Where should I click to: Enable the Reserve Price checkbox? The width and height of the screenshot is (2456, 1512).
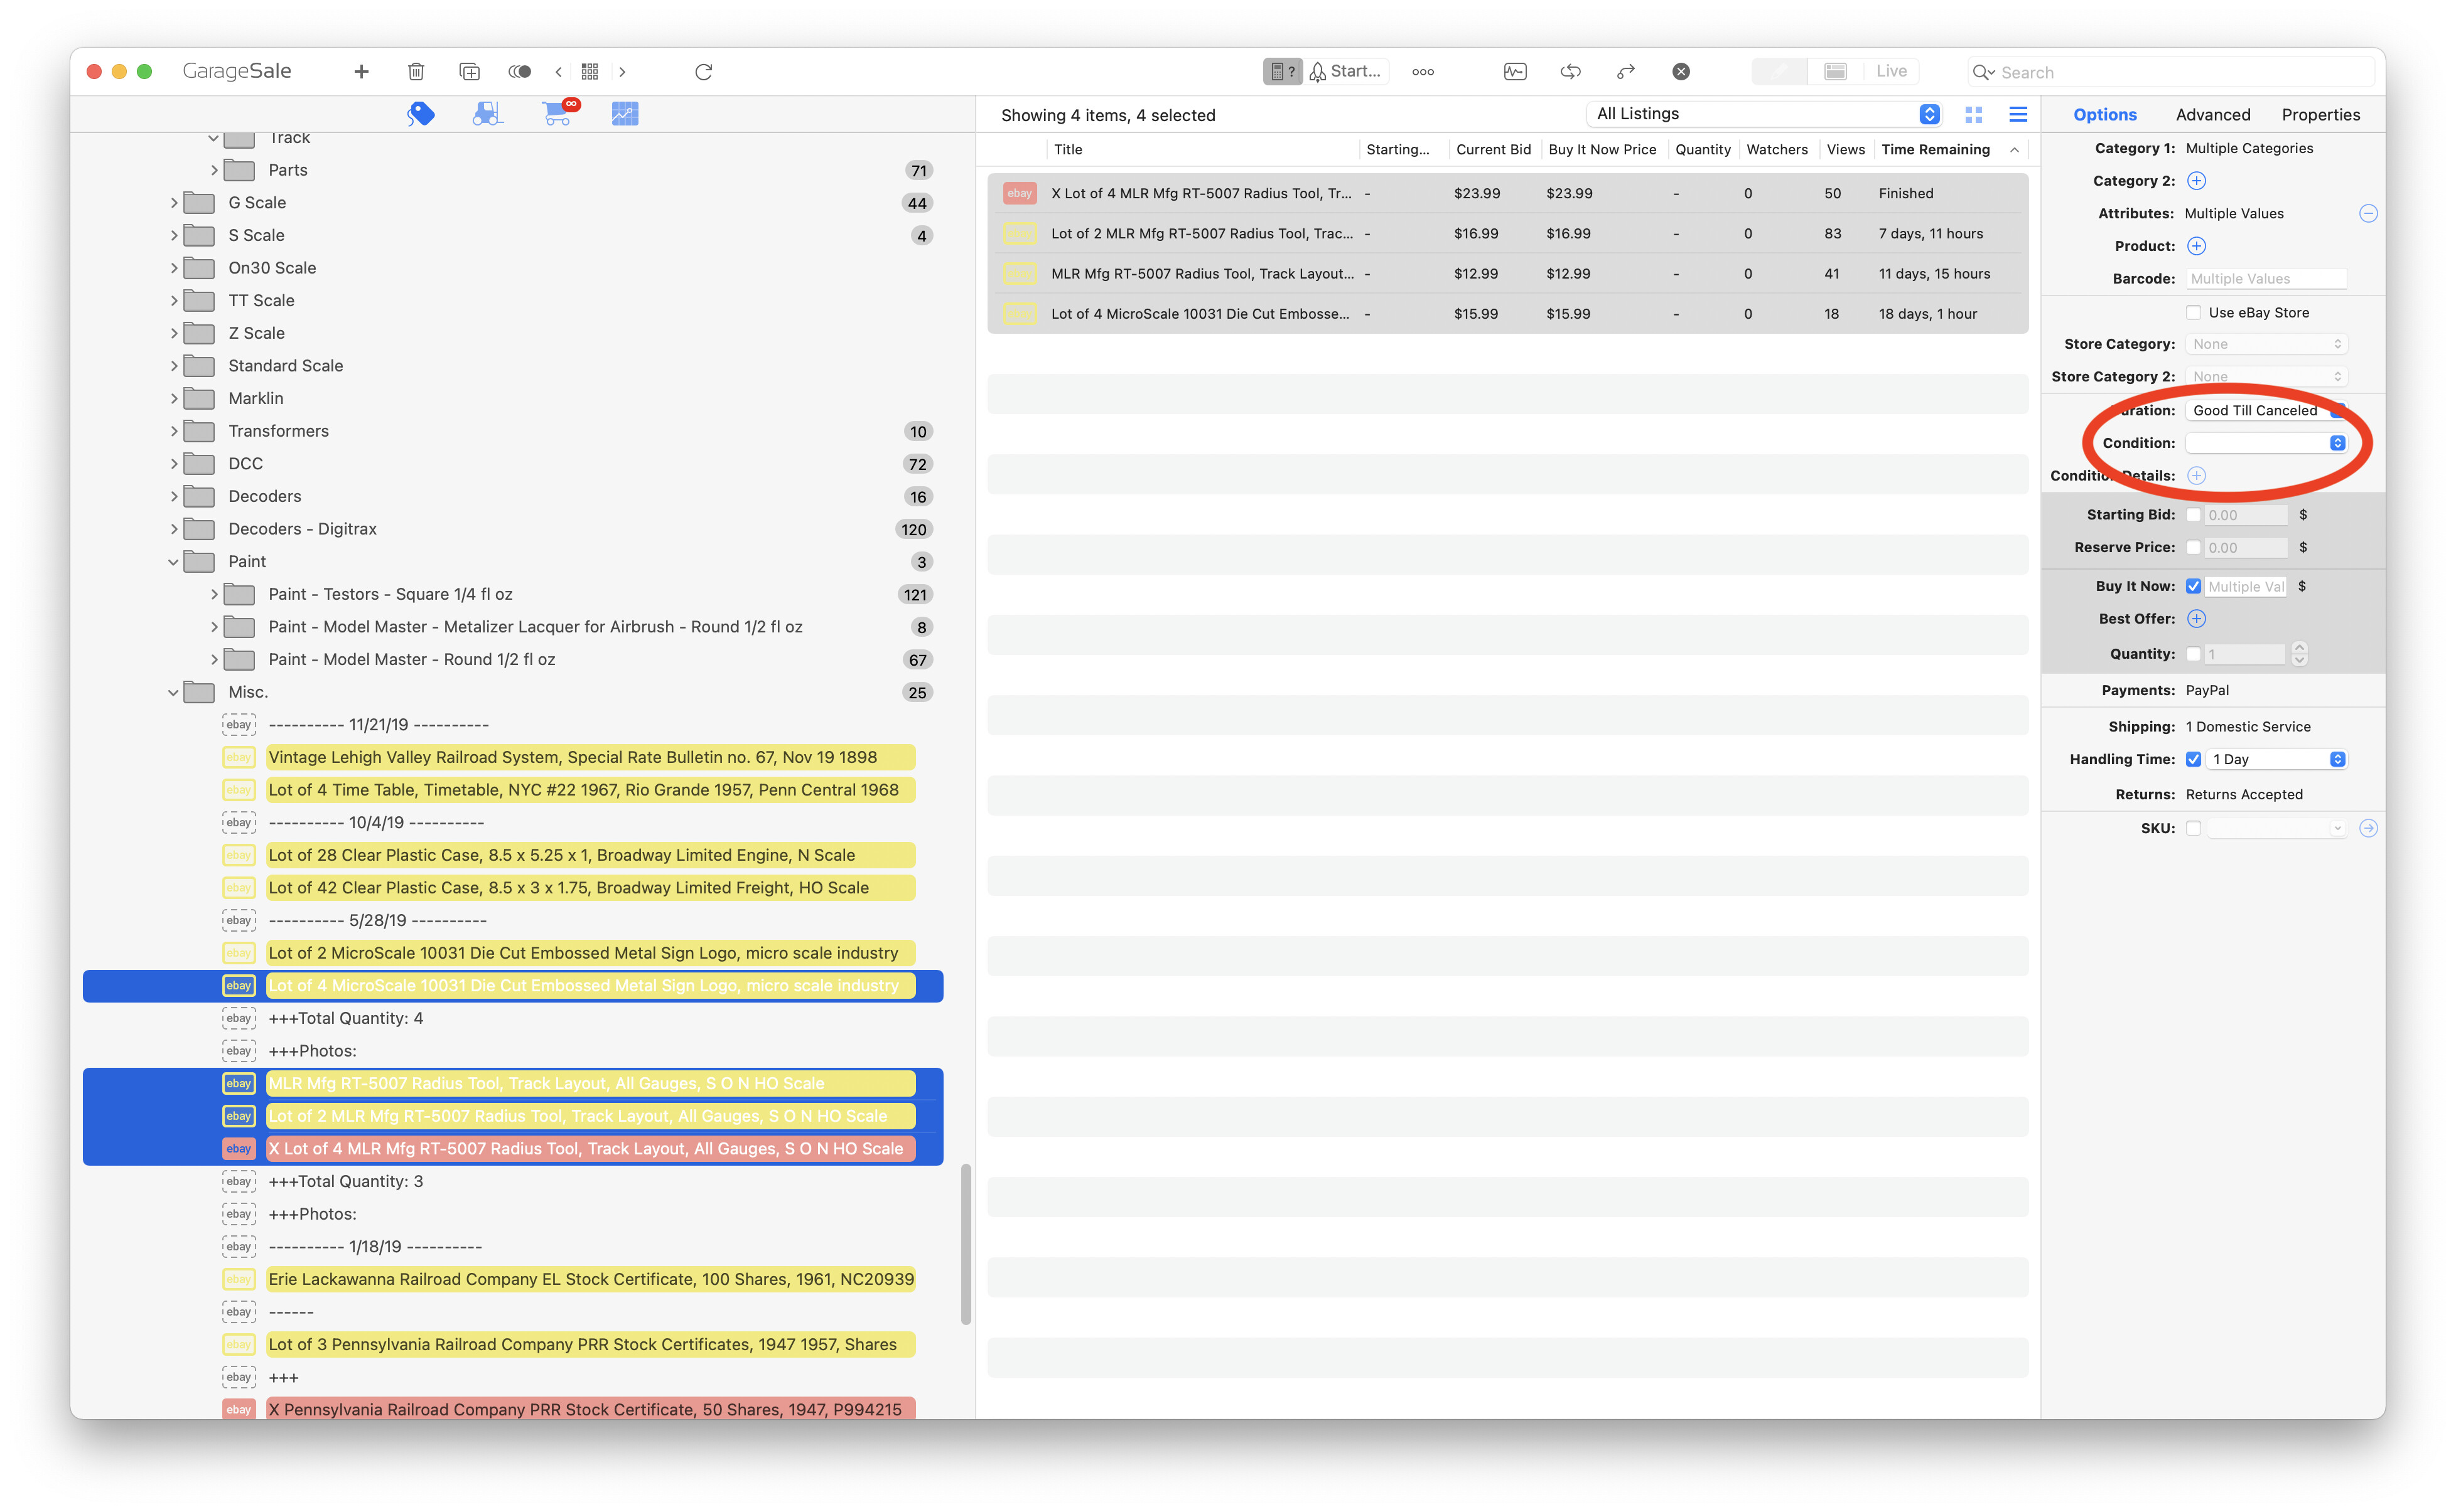tap(2193, 548)
